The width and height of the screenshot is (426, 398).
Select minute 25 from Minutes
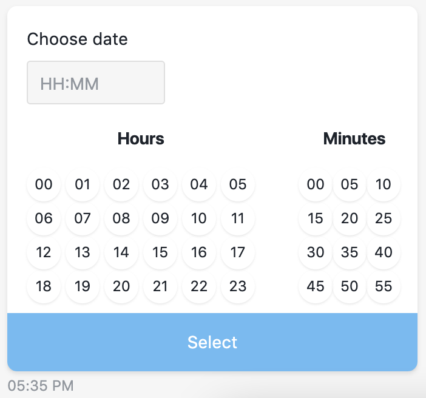click(x=384, y=218)
